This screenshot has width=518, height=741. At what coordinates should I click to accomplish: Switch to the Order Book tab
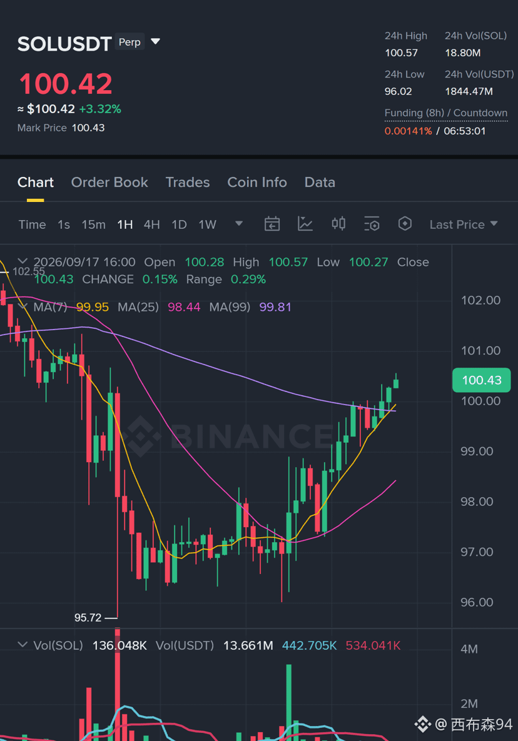[x=109, y=183]
